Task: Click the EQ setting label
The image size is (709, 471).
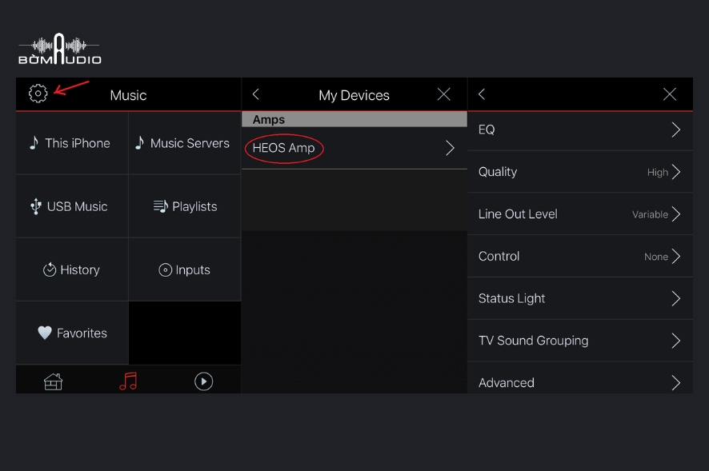Action: coord(487,130)
